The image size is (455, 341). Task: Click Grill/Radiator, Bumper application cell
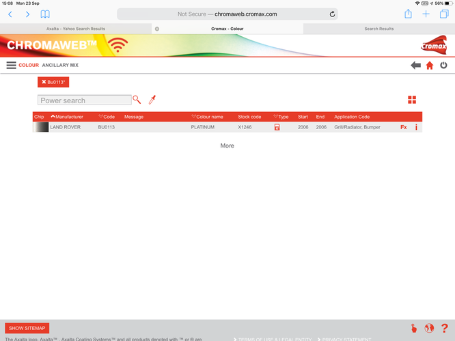click(357, 127)
